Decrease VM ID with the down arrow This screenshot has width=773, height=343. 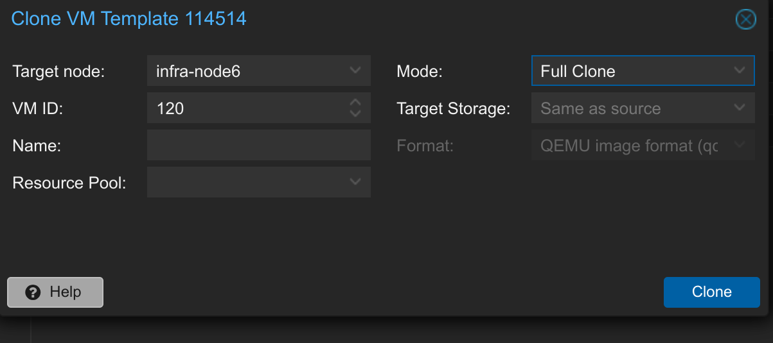355,113
